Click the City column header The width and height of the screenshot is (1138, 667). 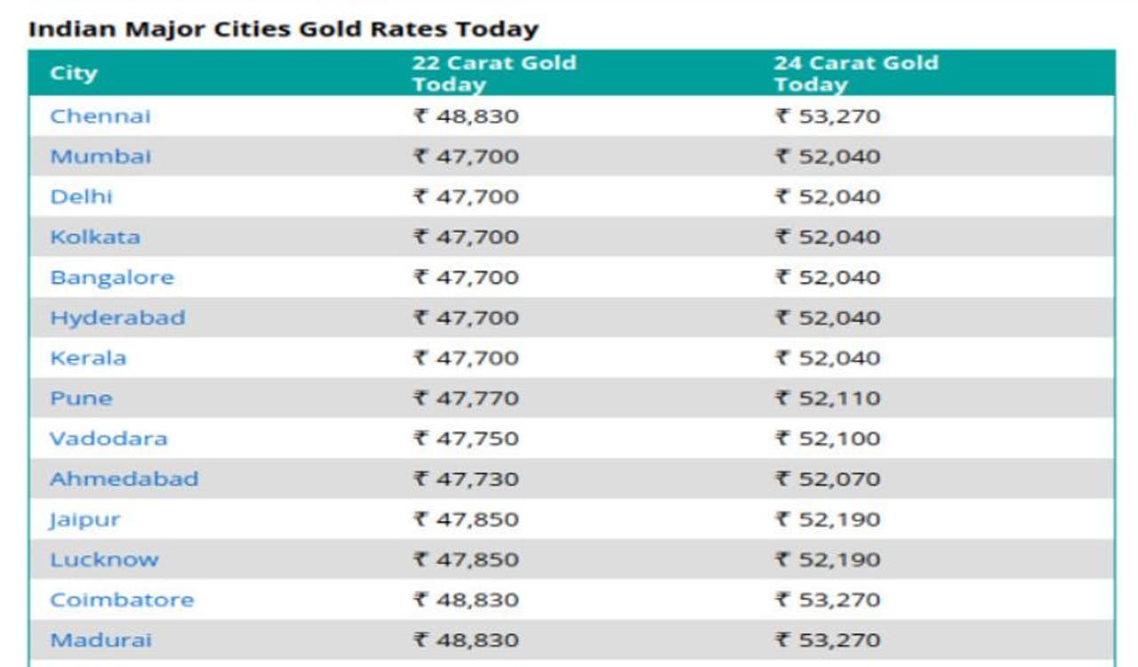point(74,73)
